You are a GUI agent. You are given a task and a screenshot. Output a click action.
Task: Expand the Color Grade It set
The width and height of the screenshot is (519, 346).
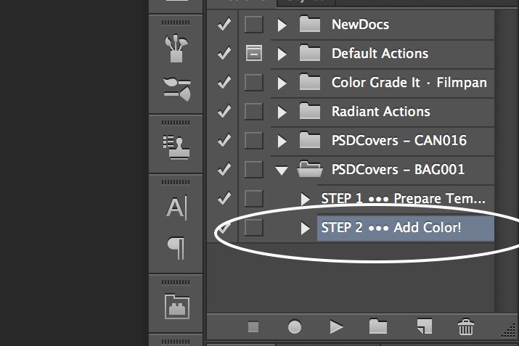pyautogui.click(x=282, y=83)
